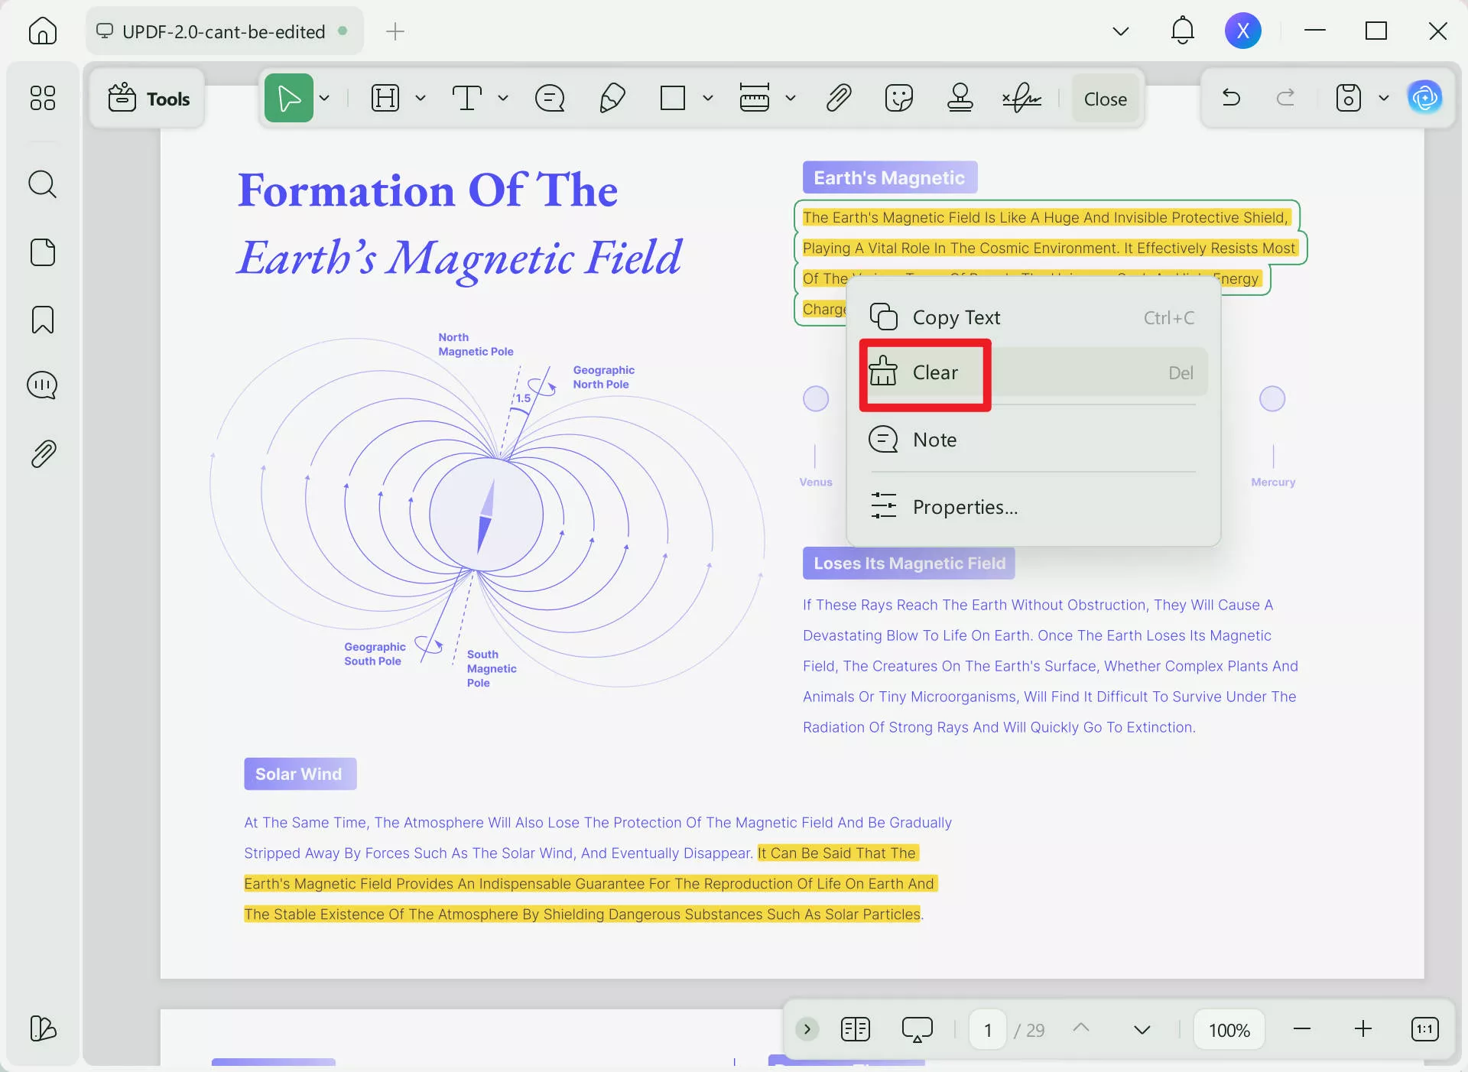The image size is (1468, 1072).
Task: Open the stamp tool
Action: (x=960, y=98)
